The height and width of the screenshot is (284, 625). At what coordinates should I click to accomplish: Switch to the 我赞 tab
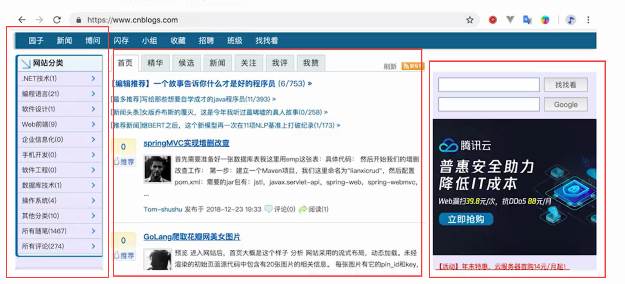311,63
